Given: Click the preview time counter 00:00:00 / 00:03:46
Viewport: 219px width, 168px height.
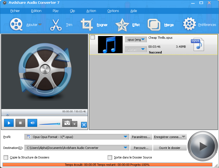Looking at the screenshot, I should [x=74, y=111].
